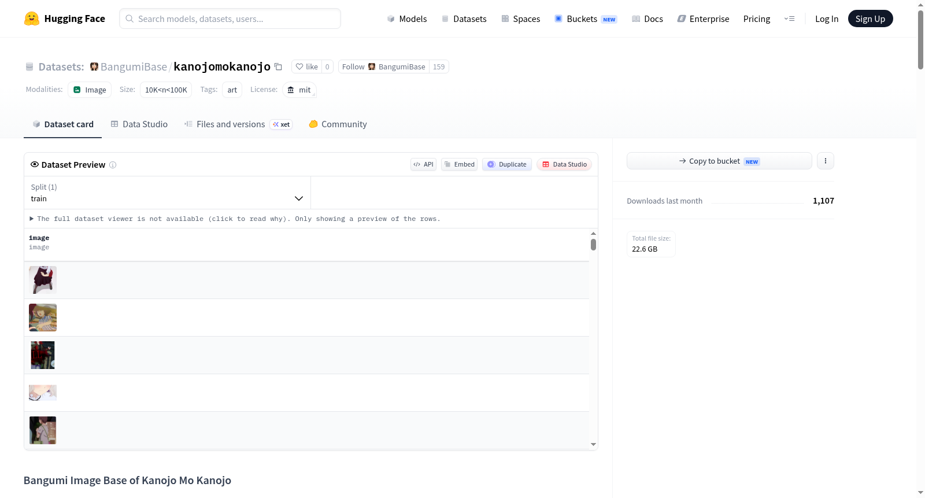
Task: Follow BangumiBase
Action: pos(383,67)
